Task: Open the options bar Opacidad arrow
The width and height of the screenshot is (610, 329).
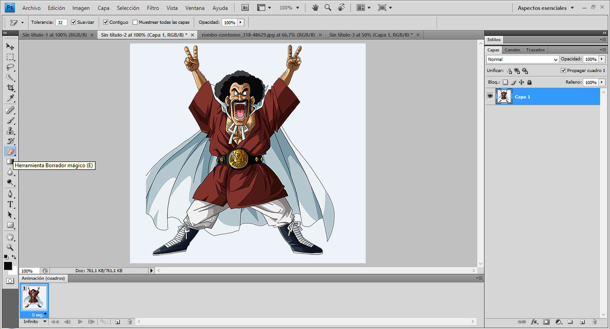Action: coord(240,22)
